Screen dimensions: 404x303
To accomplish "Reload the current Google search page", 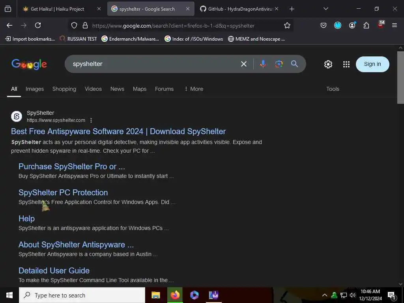I will (38, 25).
